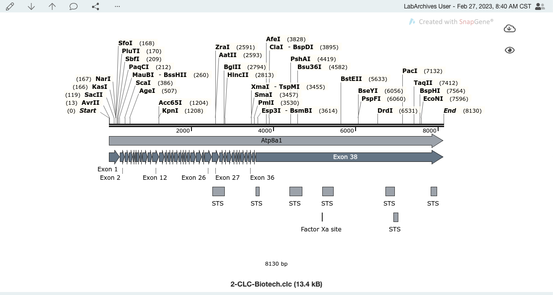Click the share icon
The height and width of the screenshot is (295, 553).
[x=95, y=6]
